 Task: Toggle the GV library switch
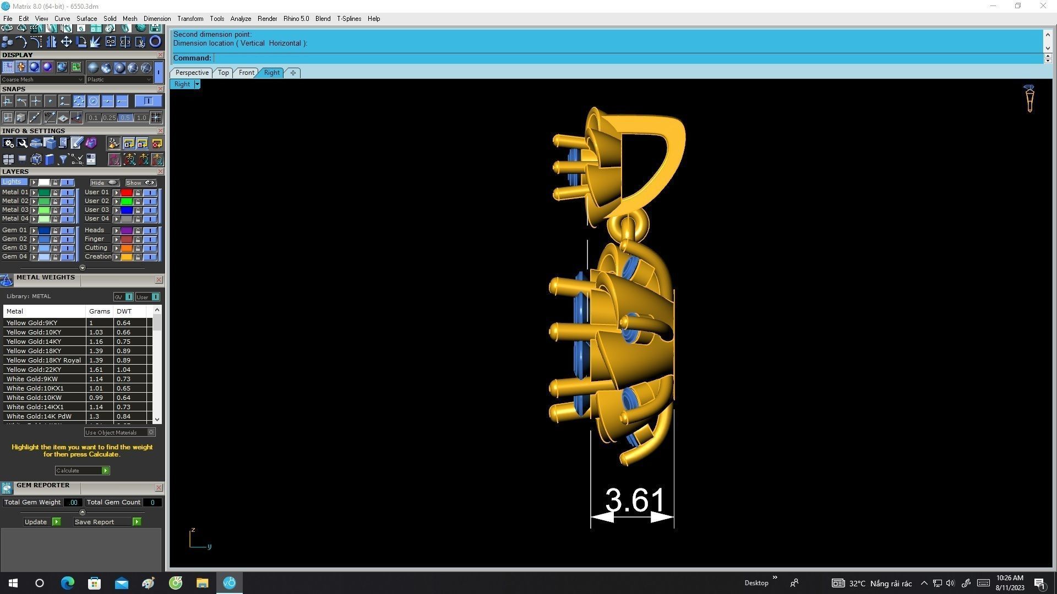click(129, 297)
